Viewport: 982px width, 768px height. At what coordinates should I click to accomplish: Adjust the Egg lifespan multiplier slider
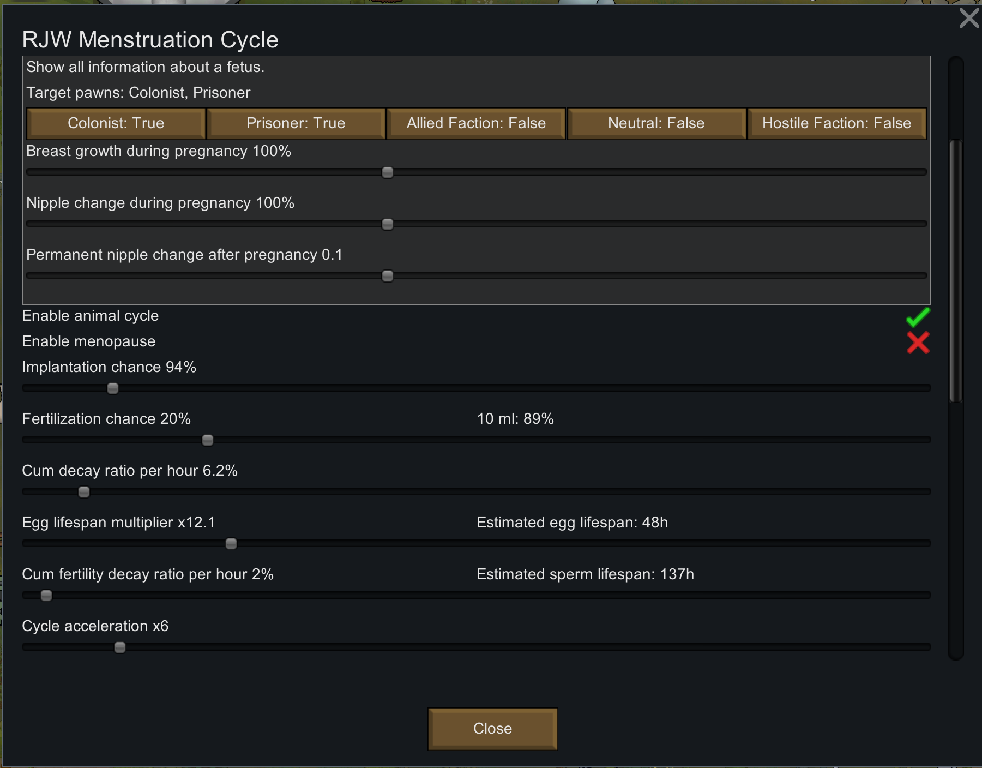coord(232,543)
